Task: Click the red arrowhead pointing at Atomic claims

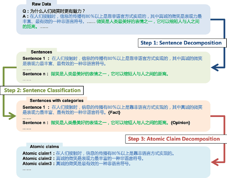Action: pos(214,163)
